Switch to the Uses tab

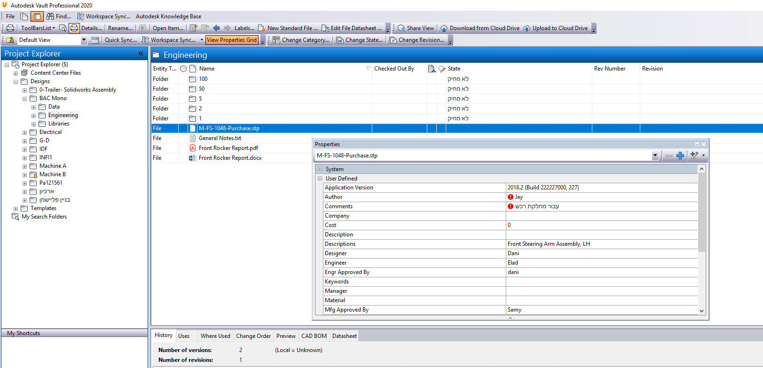[184, 336]
